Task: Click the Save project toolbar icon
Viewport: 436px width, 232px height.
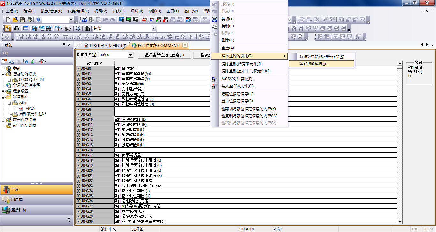Action: coord(22,20)
